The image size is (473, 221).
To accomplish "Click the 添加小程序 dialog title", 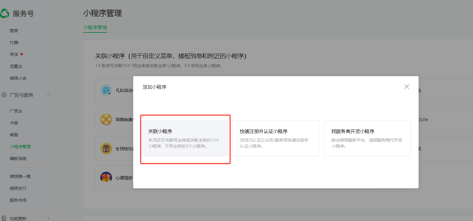I will 155,87.
